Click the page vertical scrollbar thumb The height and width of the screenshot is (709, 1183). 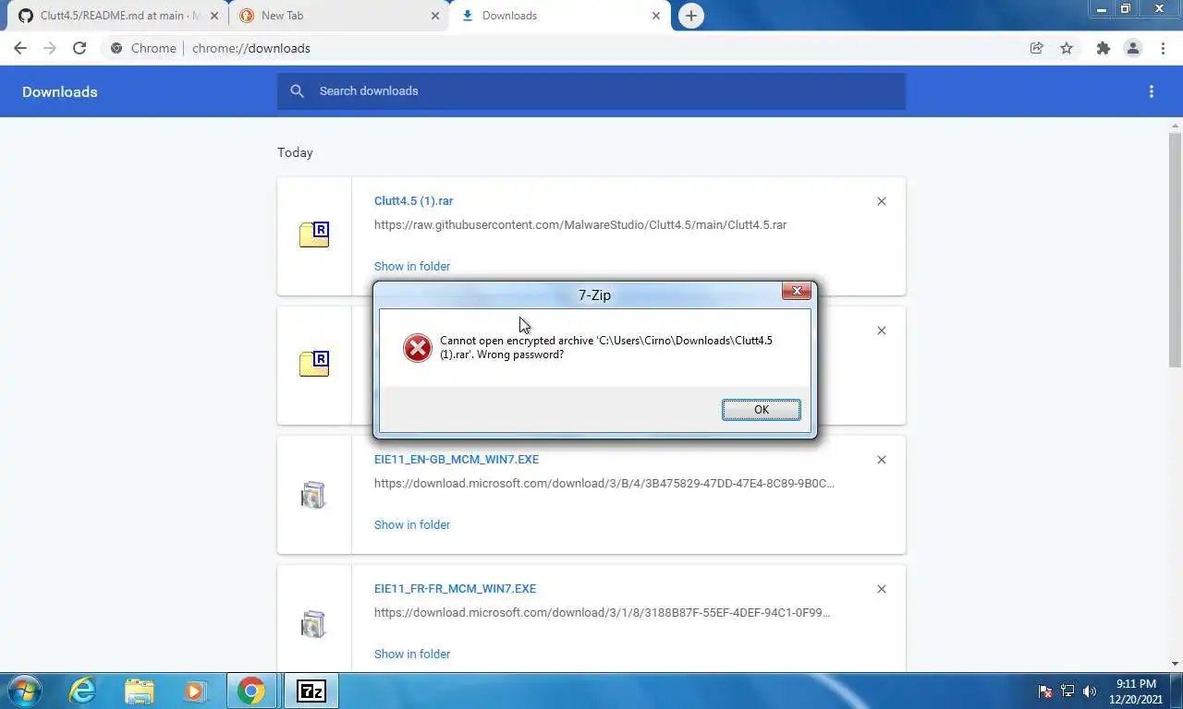1176,249
